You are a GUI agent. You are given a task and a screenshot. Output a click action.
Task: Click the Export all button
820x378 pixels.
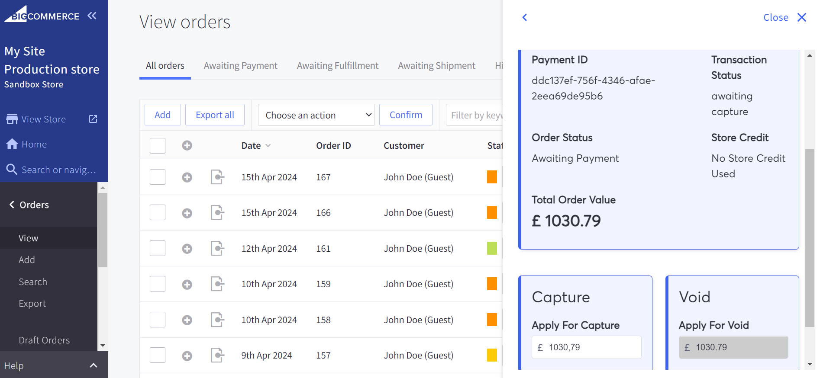(215, 115)
